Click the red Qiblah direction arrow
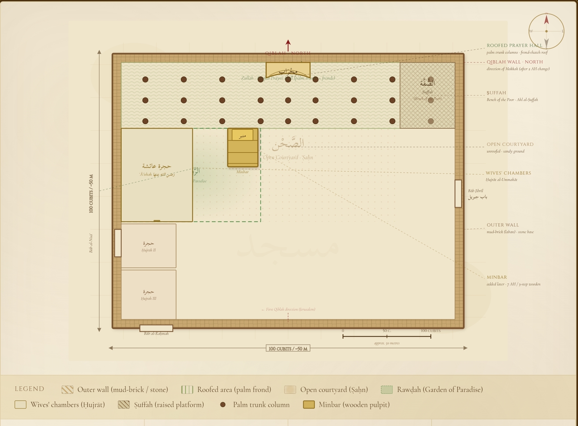This screenshot has width=578, height=426. (288, 46)
